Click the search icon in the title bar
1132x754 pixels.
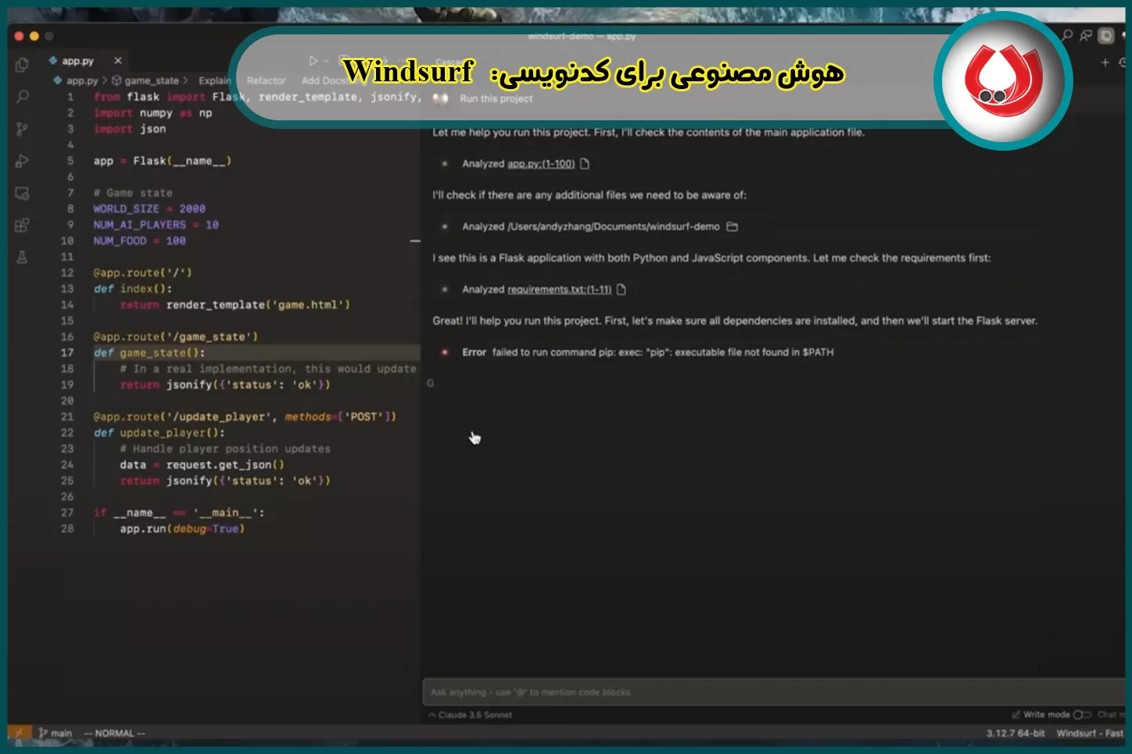point(1066,36)
